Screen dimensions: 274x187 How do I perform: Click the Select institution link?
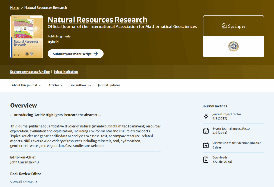pyautogui.click(x=66, y=71)
